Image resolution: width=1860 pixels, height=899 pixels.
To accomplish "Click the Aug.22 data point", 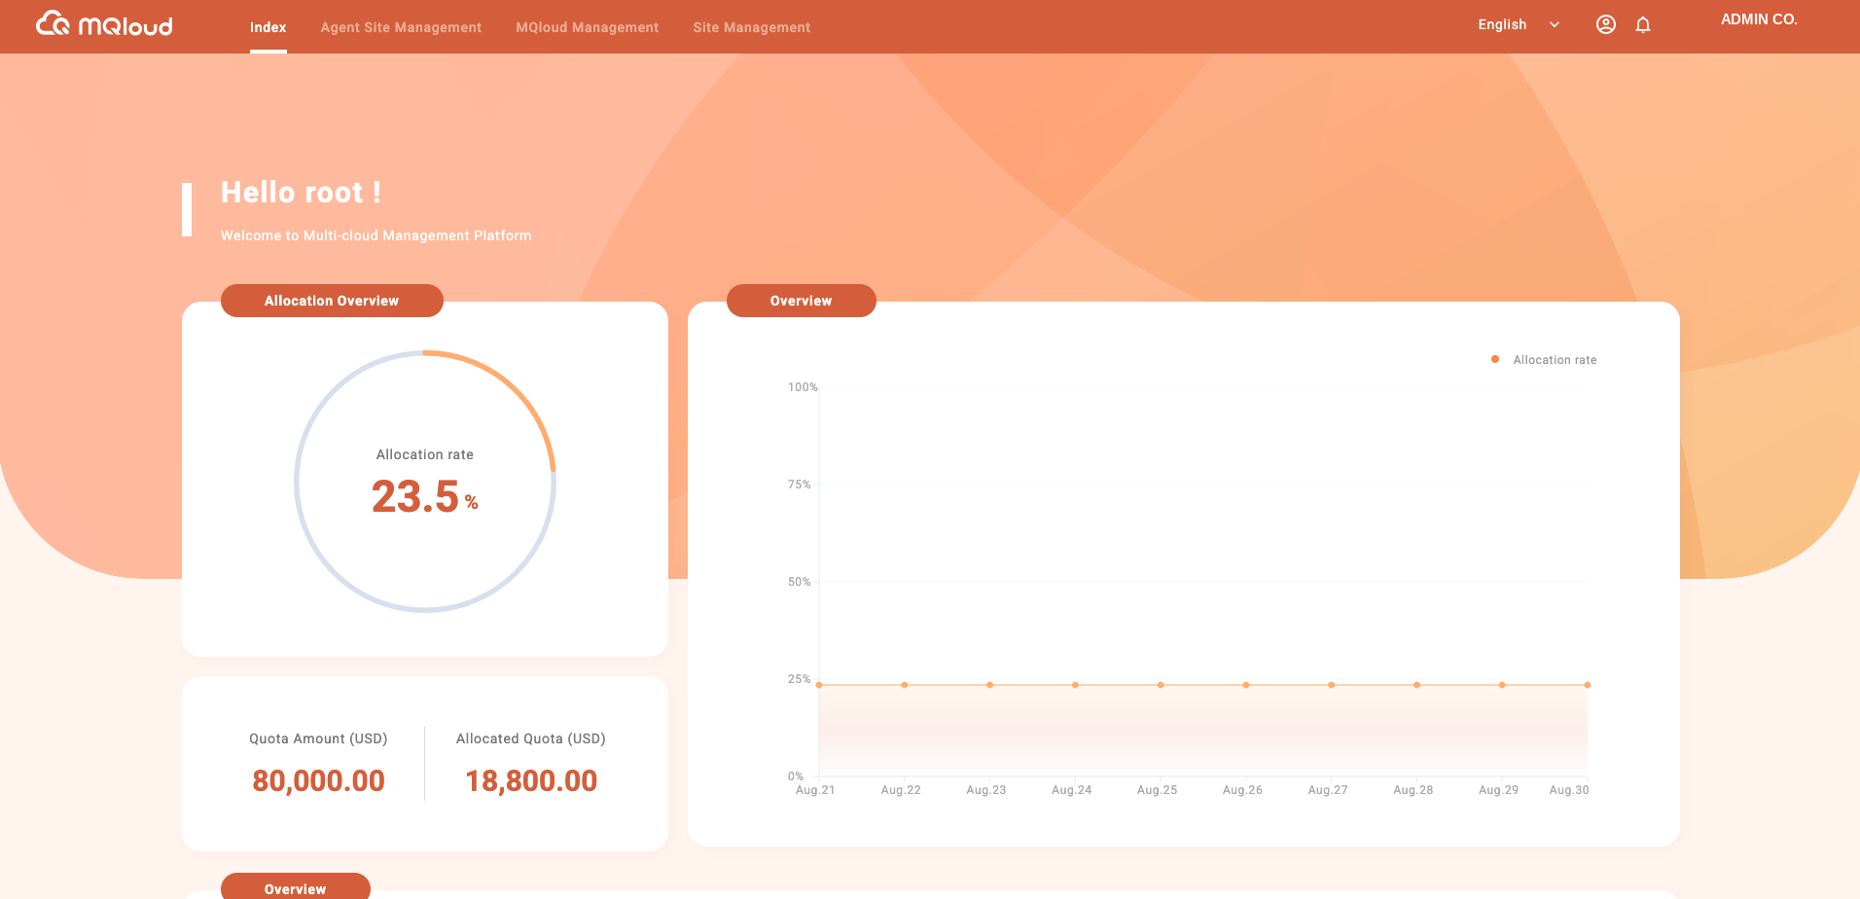I will [x=905, y=685].
